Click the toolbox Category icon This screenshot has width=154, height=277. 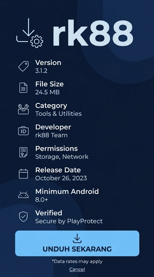(23, 109)
